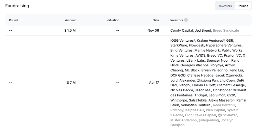Open Comfy Capital investor link
255x134 pixels.
click(182, 31)
